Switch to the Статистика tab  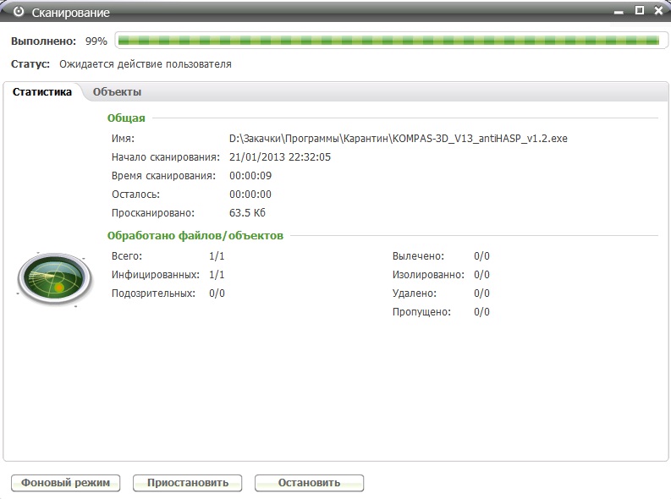(x=42, y=92)
